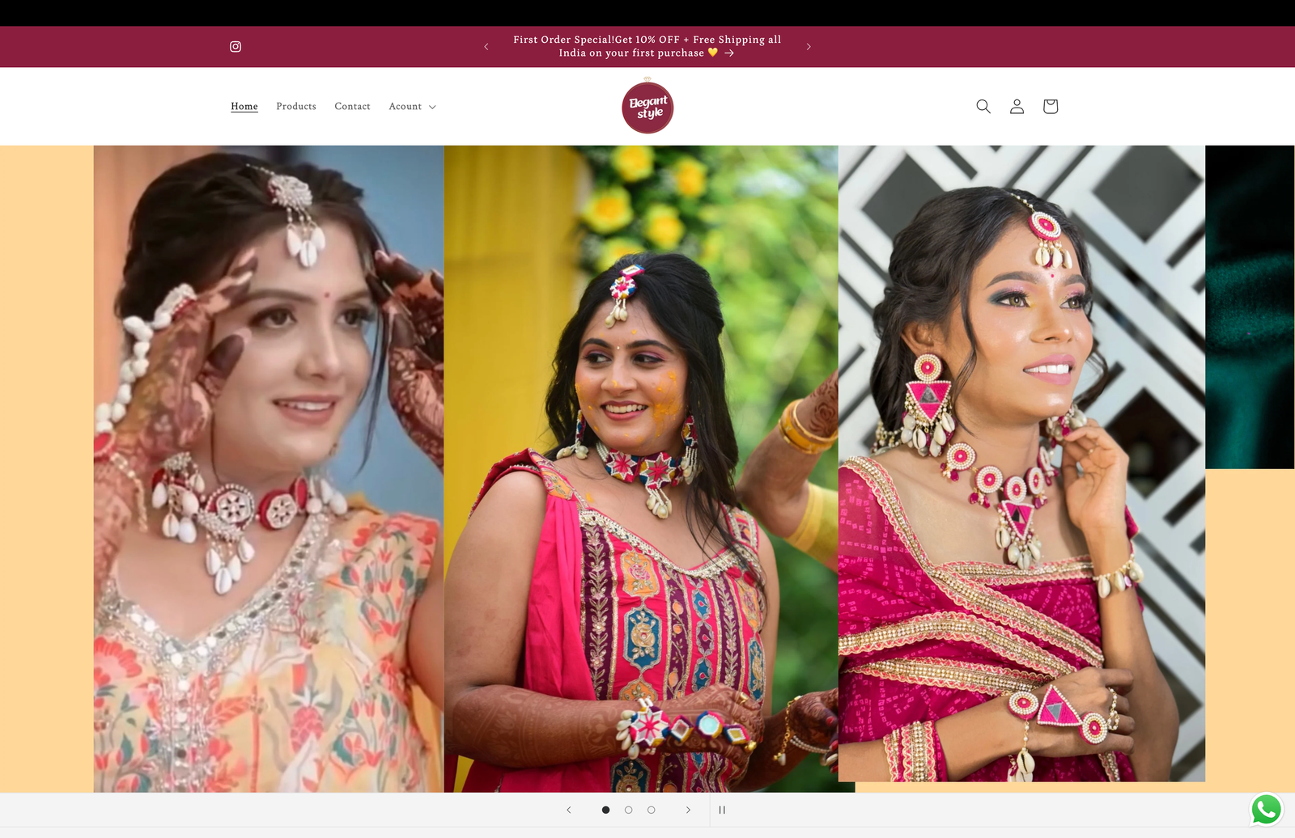Open the Contact menu item
The image size is (1295, 838).
[x=352, y=107]
